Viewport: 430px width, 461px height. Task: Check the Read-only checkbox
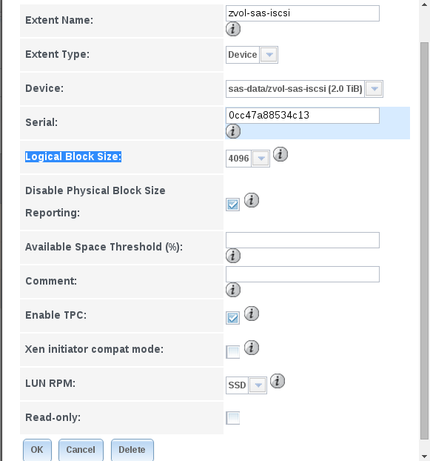point(232,418)
